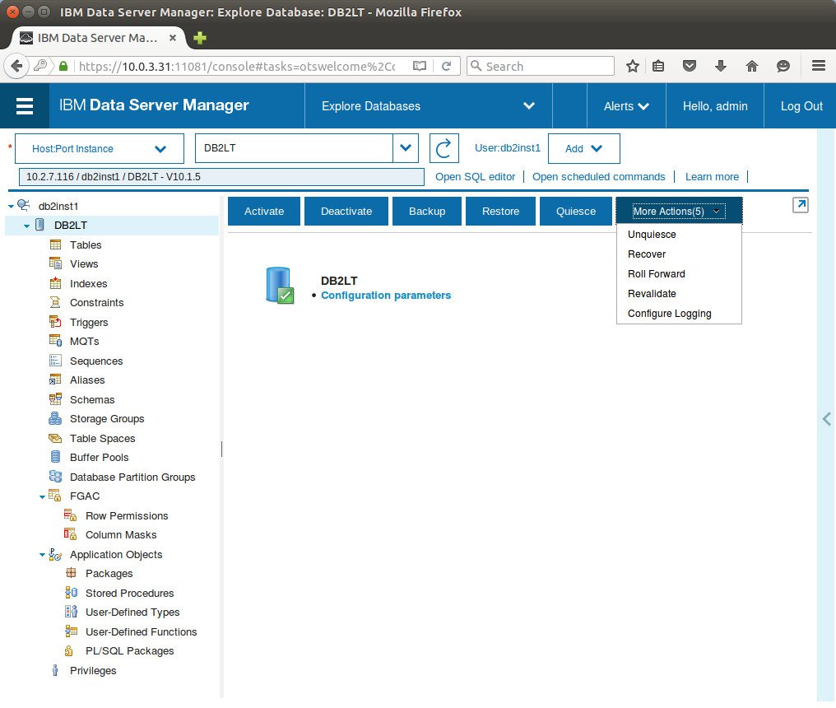Image resolution: width=836 pixels, height=708 pixels.
Task: Go to Firefox home icon
Action: (x=752, y=66)
